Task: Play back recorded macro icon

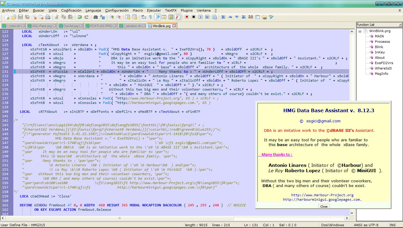Action: 200,17
